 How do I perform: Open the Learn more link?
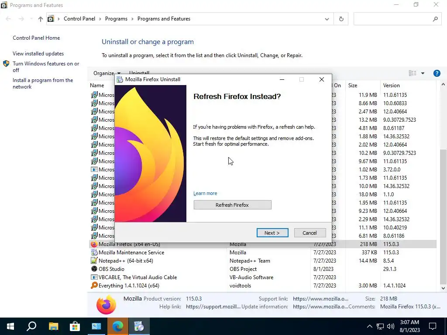[205, 193]
